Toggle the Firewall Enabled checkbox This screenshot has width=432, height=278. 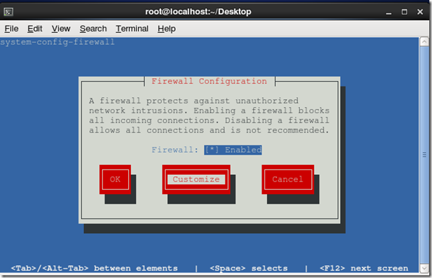point(233,150)
